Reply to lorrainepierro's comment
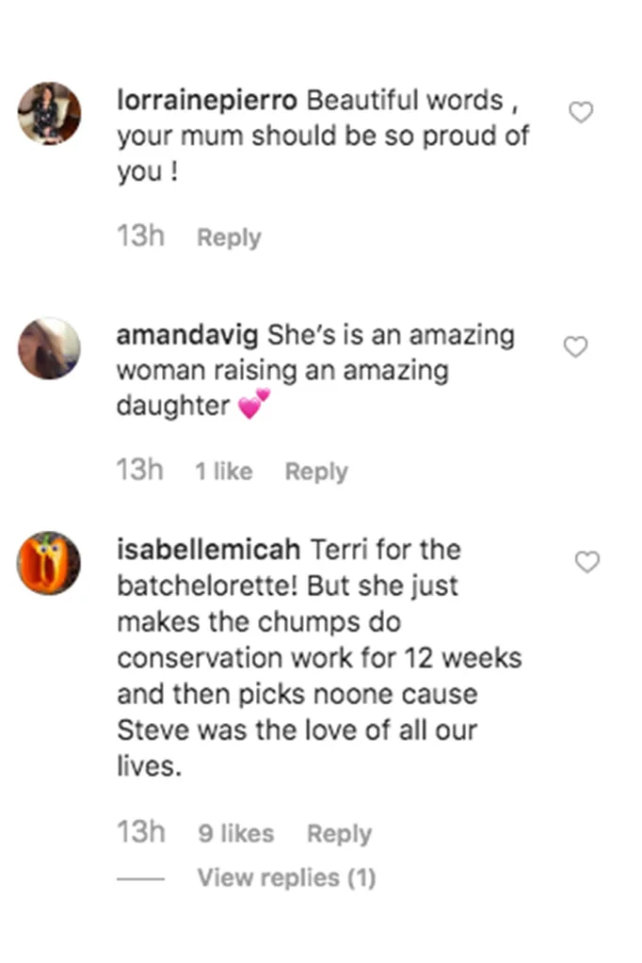Viewport: 642px width, 963px height. (228, 237)
